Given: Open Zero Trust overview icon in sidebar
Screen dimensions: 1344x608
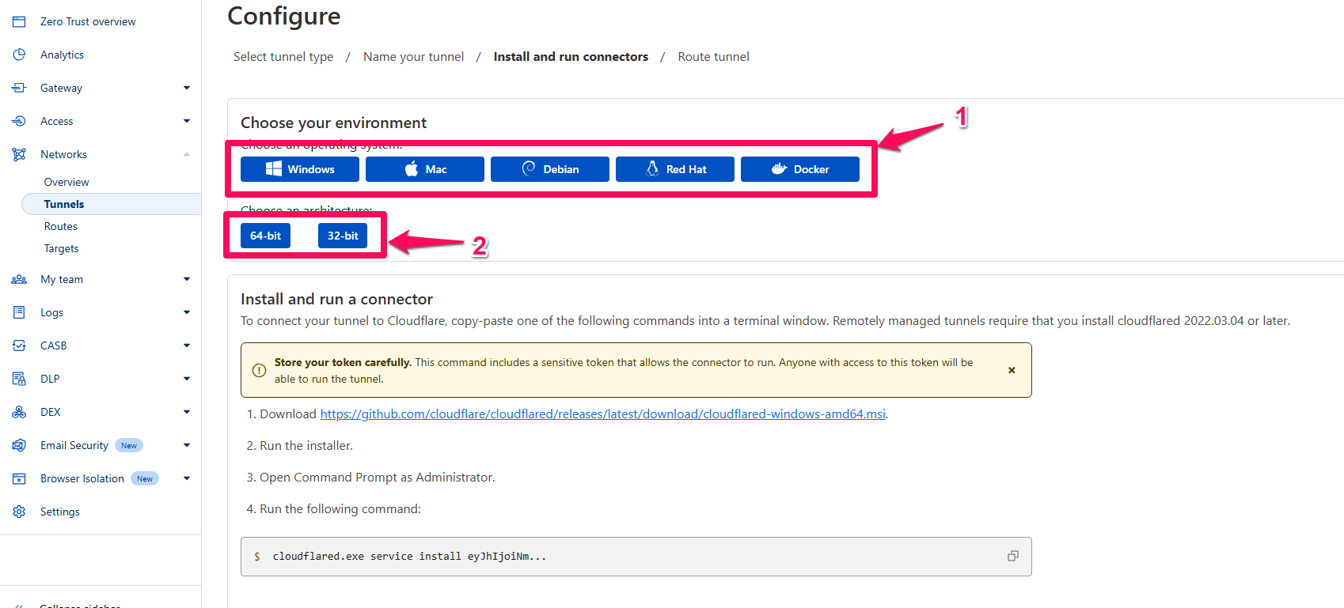Looking at the screenshot, I should click(19, 21).
